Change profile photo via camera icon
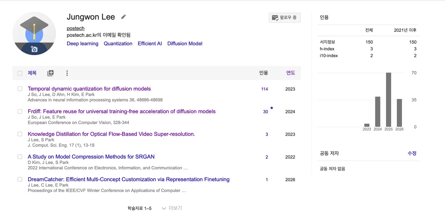This screenshot has width=445, height=219. [x=34, y=49]
